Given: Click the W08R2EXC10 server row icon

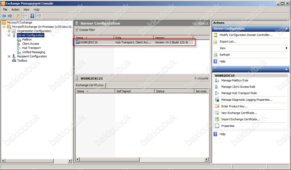Looking at the screenshot, I should click(78, 42).
